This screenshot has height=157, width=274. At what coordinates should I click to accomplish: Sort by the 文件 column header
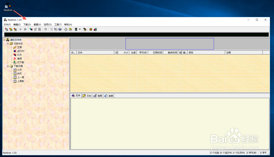click(95, 52)
